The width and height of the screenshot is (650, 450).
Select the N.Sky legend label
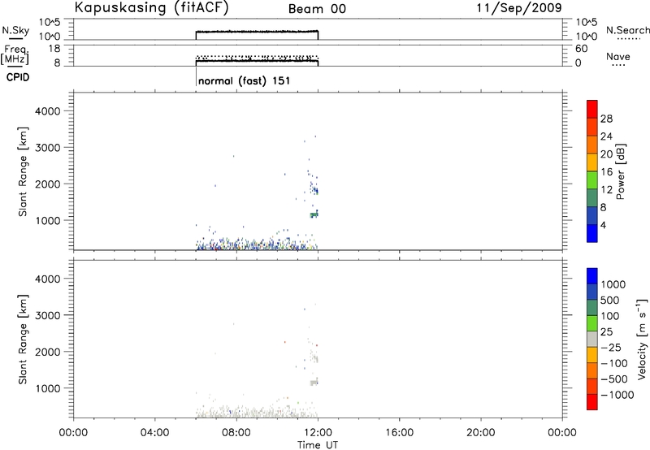pyautogui.click(x=15, y=30)
